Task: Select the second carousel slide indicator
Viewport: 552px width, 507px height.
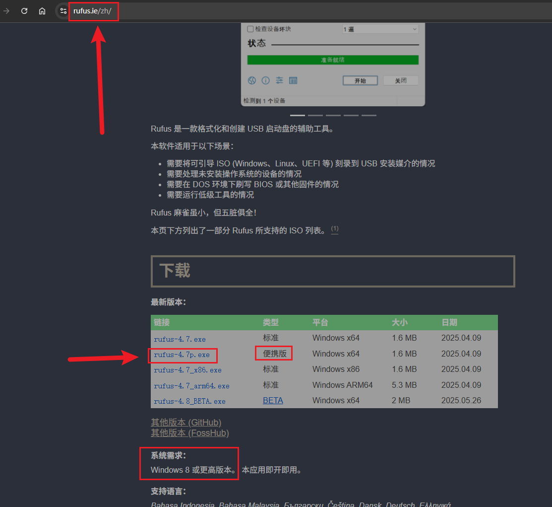Action: point(315,115)
